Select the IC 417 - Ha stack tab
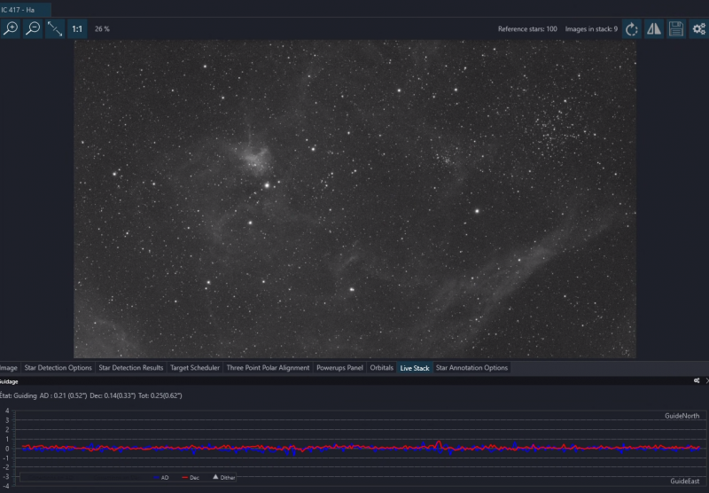This screenshot has width=709, height=493. point(18,10)
